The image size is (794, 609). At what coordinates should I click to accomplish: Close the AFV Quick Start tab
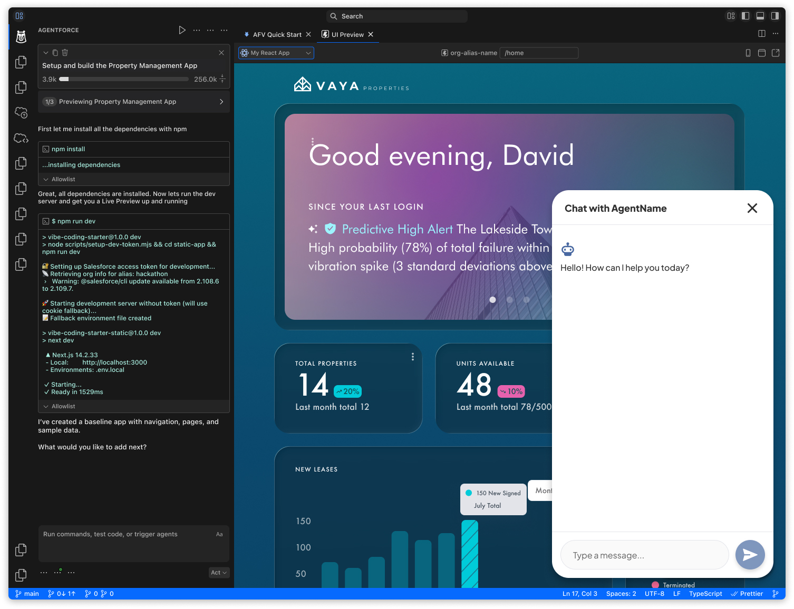point(308,34)
